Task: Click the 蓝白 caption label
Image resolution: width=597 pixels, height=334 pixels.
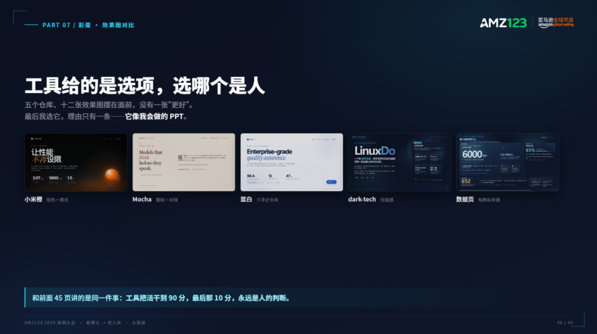Action: pyautogui.click(x=247, y=199)
